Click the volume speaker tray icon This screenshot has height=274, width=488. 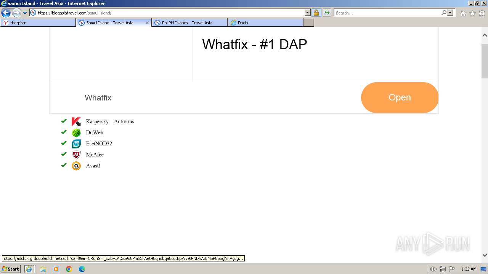point(433,269)
